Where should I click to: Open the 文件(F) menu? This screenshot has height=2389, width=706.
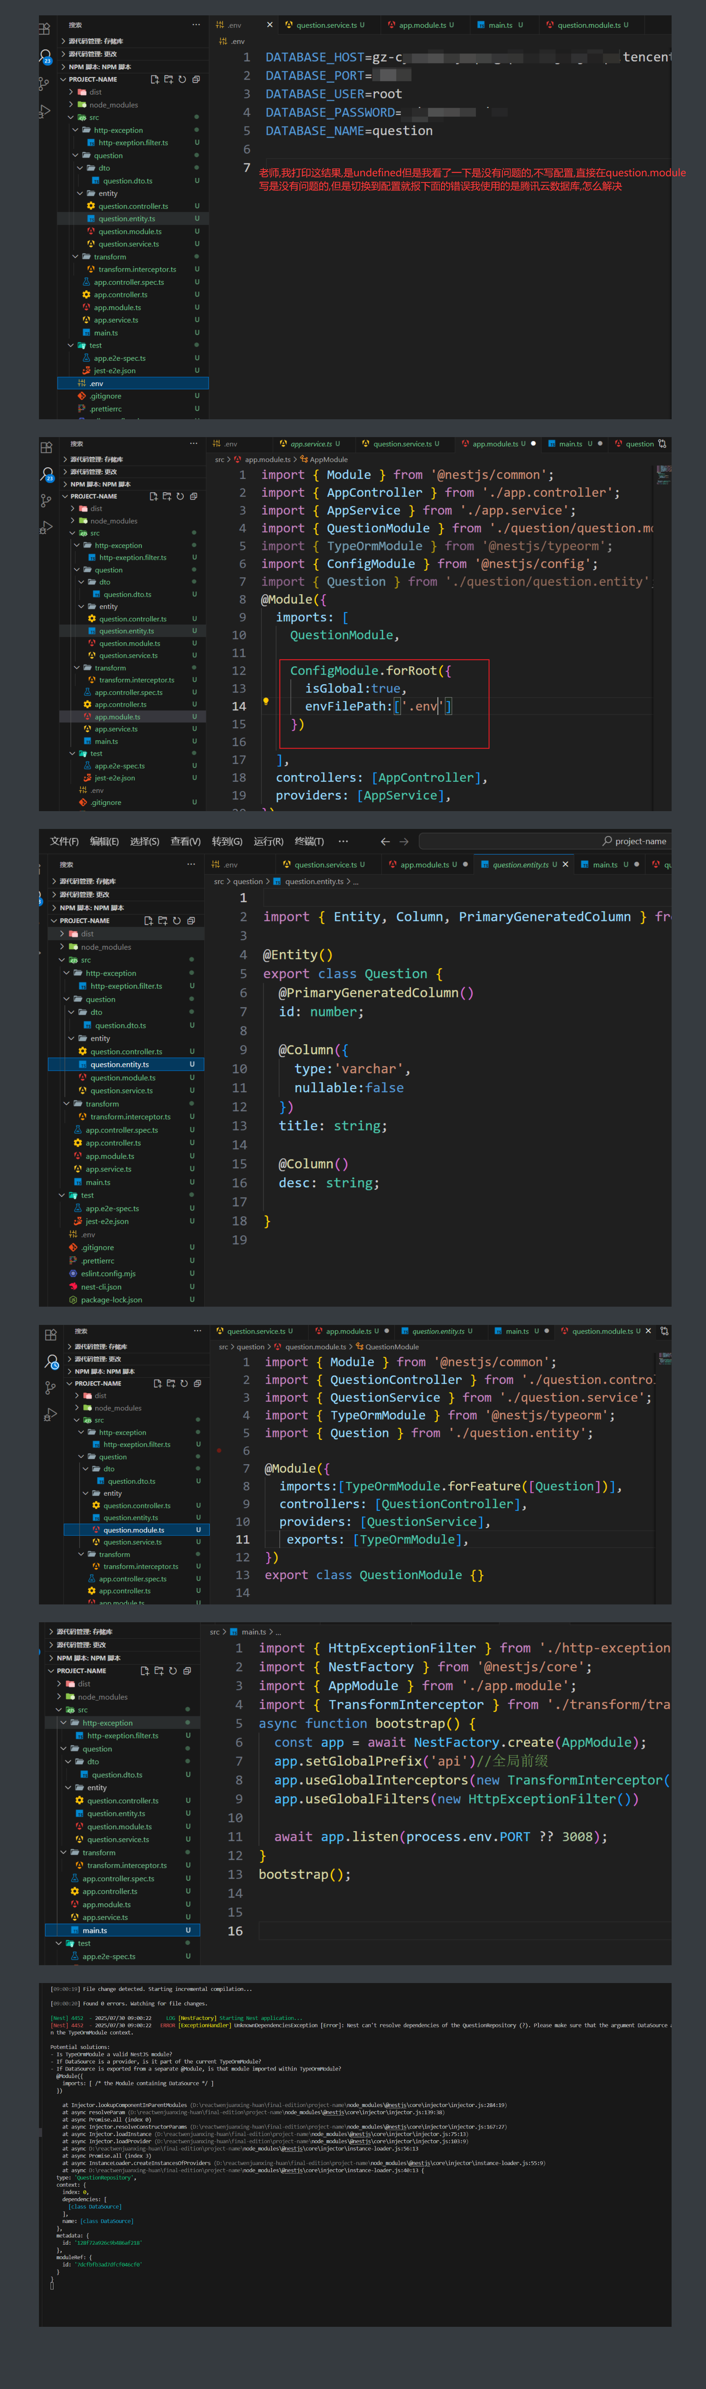(64, 841)
